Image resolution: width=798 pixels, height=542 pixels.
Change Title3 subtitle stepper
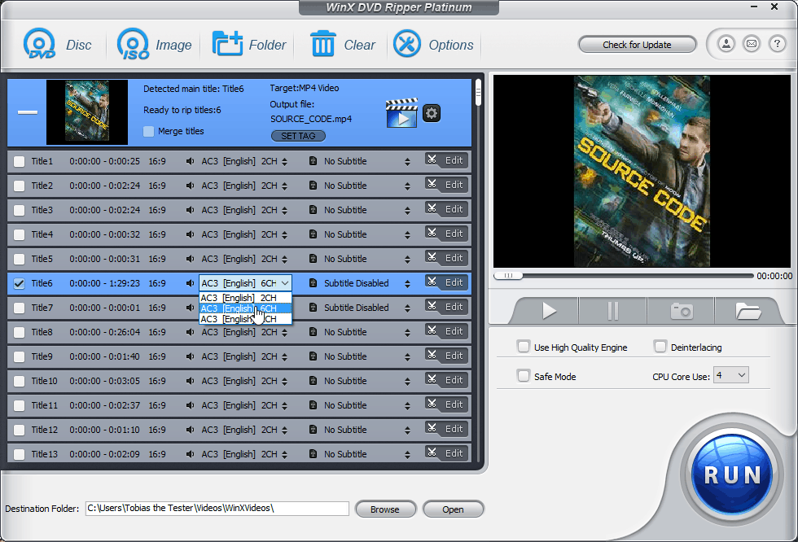coord(407,211)
